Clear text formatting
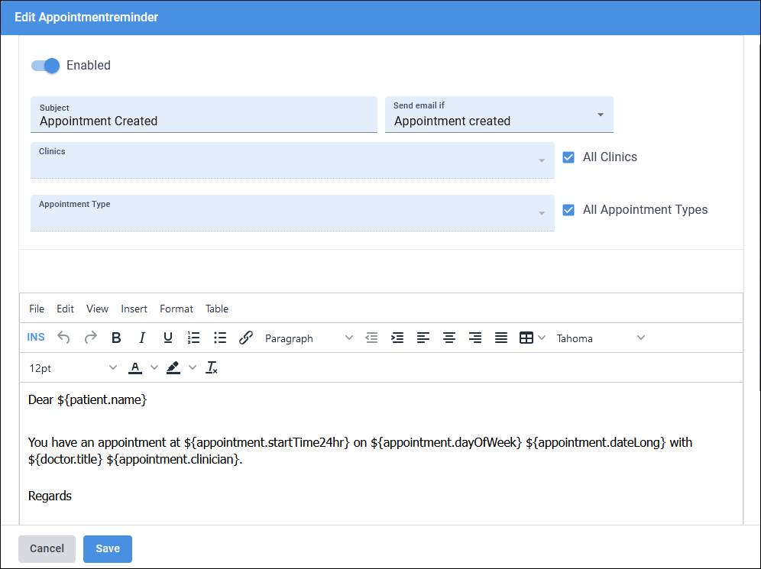761x569 pixels. tap(212, 367)
